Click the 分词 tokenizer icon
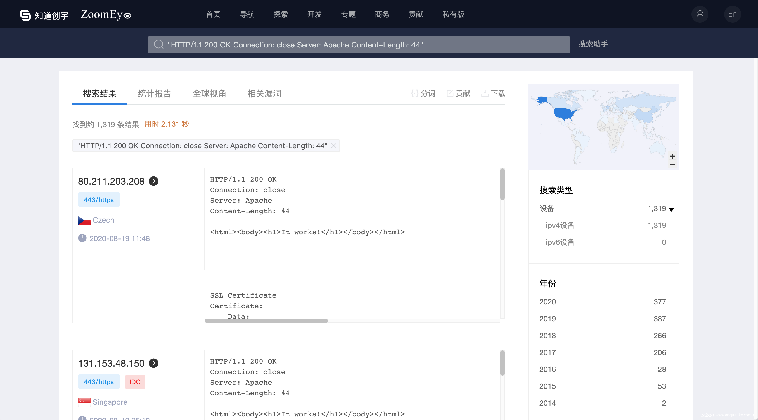Image resolution: width=758 pixels, height=420 pixels. (414, 94)
